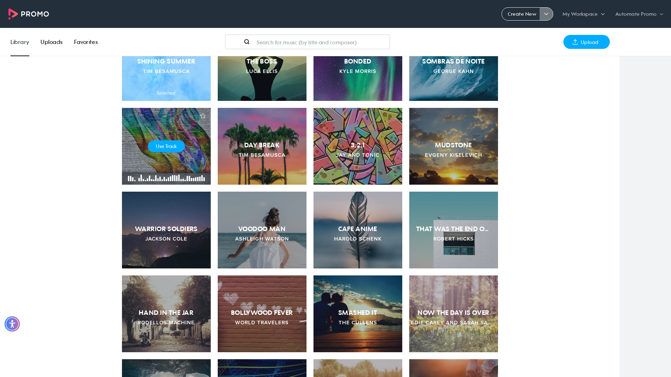This screenshot has width=671, height=377.
Task: Open the Automate Promo menu
Action: pos(639,14)
